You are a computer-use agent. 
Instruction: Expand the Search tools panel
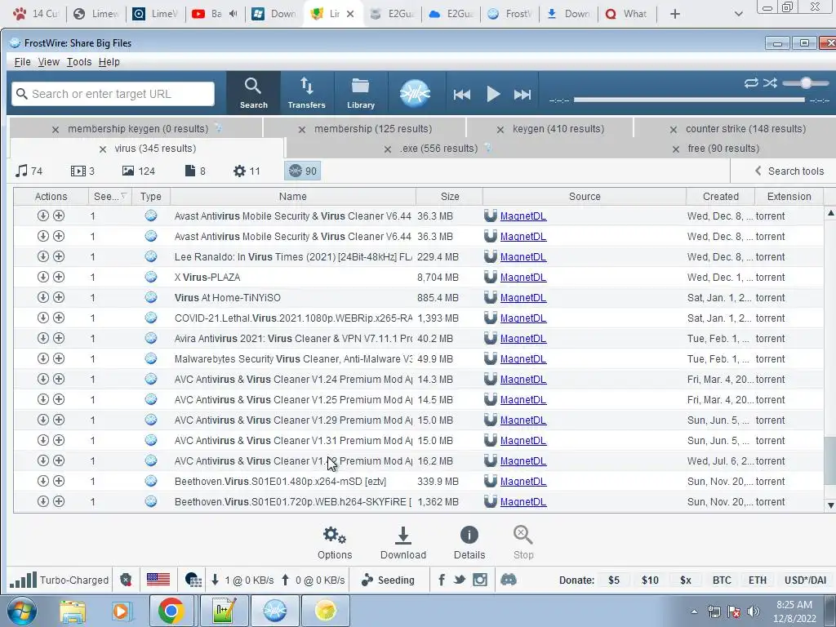789,171
